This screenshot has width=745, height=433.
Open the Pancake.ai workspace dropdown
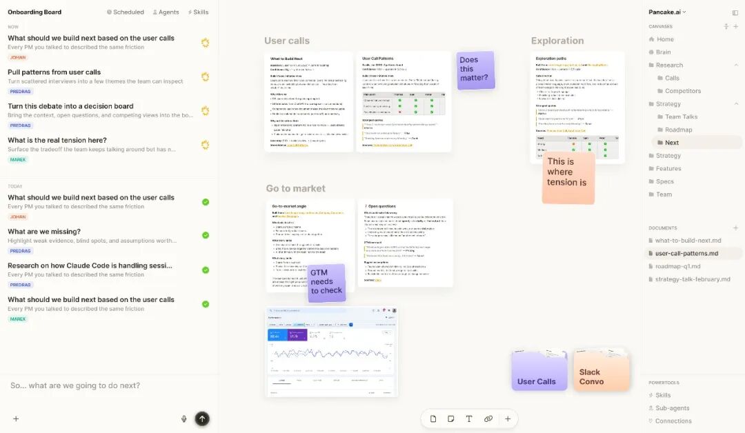[x=667, y=12]
